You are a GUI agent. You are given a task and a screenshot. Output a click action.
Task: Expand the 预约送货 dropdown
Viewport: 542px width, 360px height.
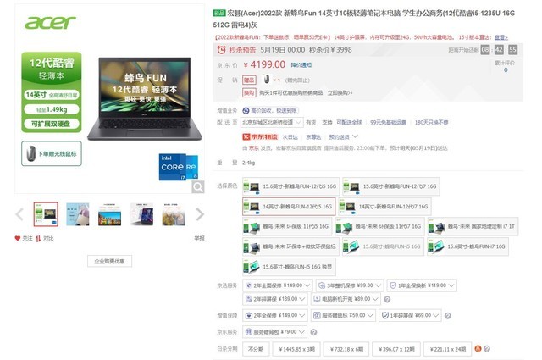click(x=343, y=137)
